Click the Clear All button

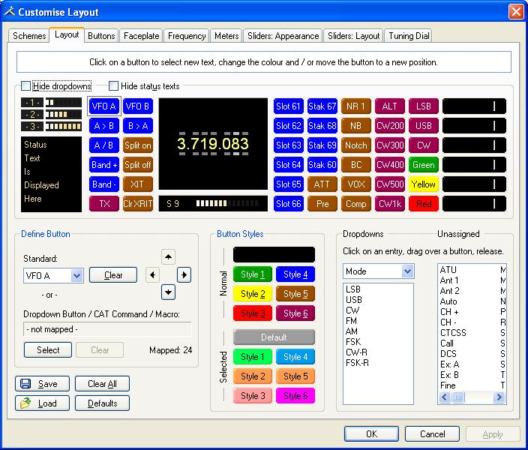click(102, 384)
